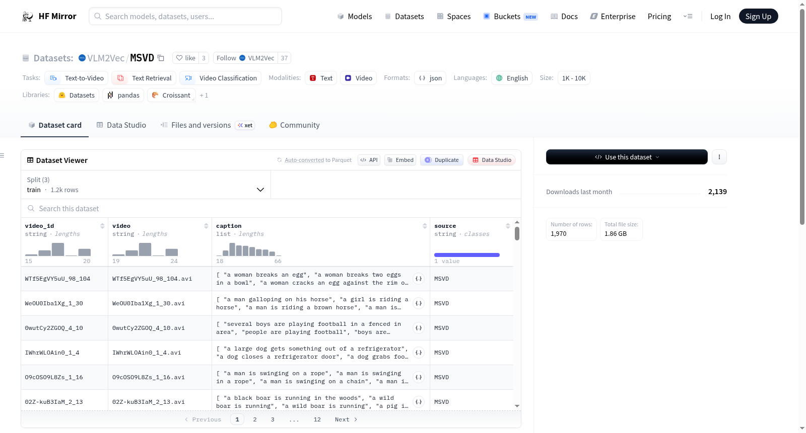Open Docs in the navigation

564,16
